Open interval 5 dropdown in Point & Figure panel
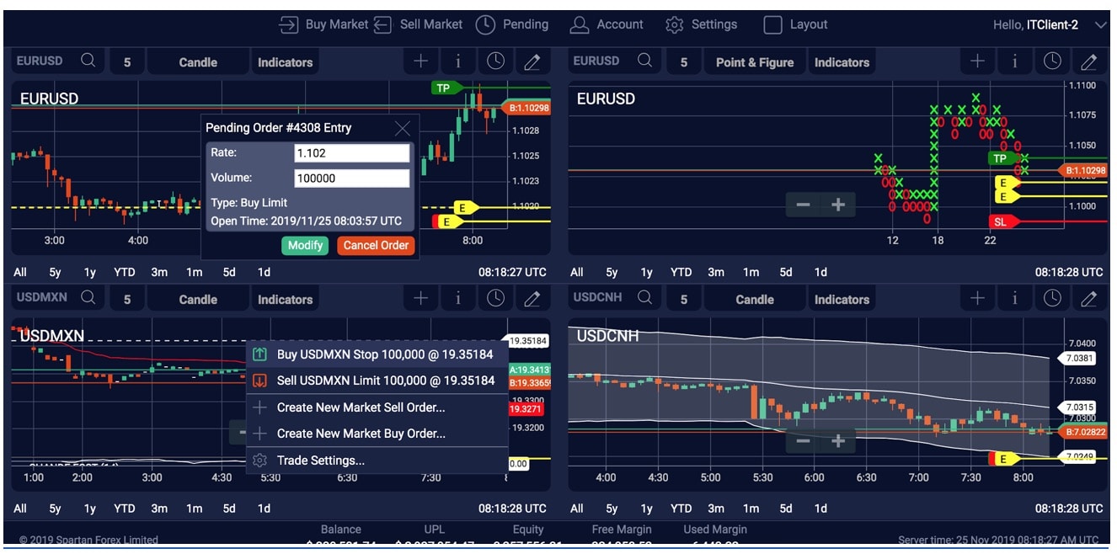Image resolution: width=1117 pixels, height=554 pixels. 684,62
